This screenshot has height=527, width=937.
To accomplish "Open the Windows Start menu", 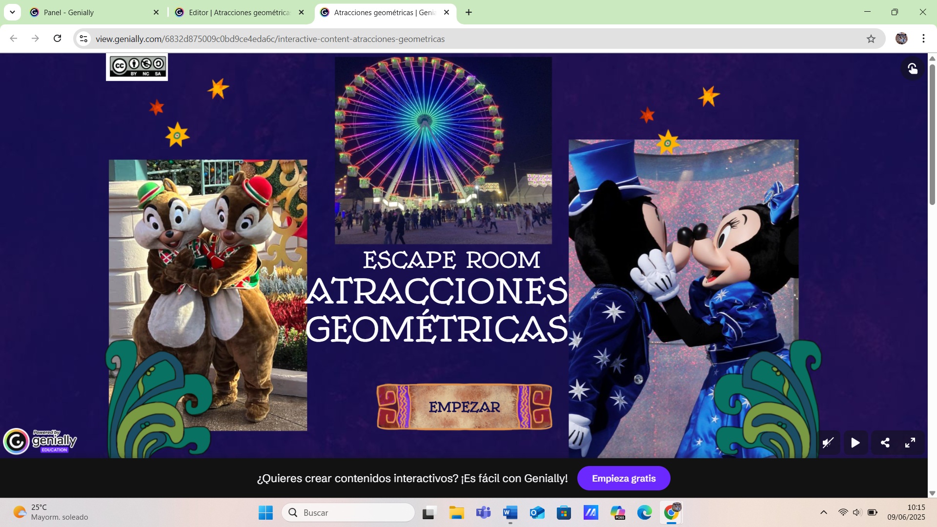I will click(265, 512).
